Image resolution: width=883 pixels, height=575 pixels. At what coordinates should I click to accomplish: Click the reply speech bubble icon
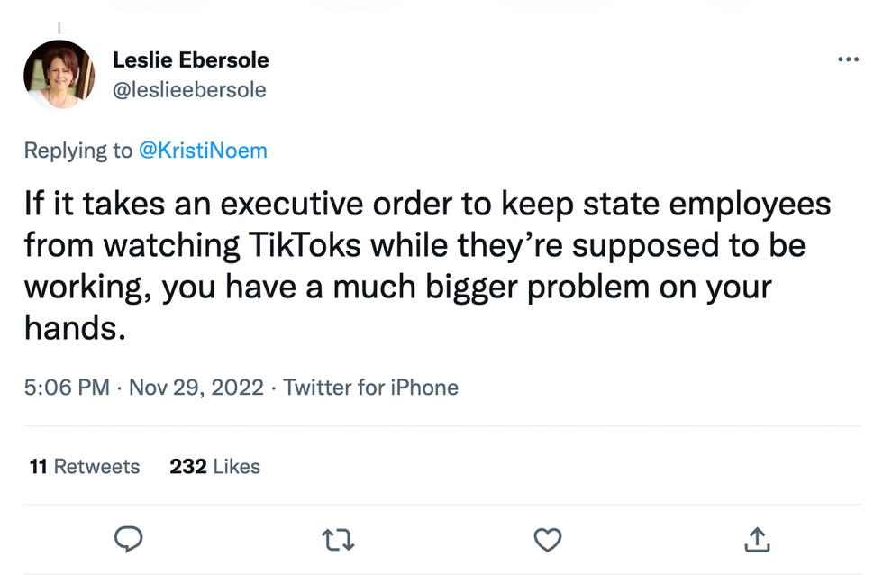point(129,539)
